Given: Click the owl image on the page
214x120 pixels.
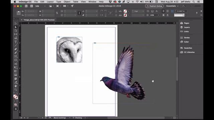Looking at the screenshot, I should pos(69,50).
